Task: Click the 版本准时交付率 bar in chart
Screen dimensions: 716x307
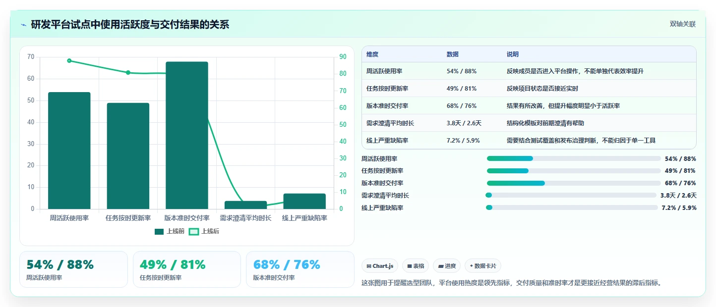Action: coord(187,135)
